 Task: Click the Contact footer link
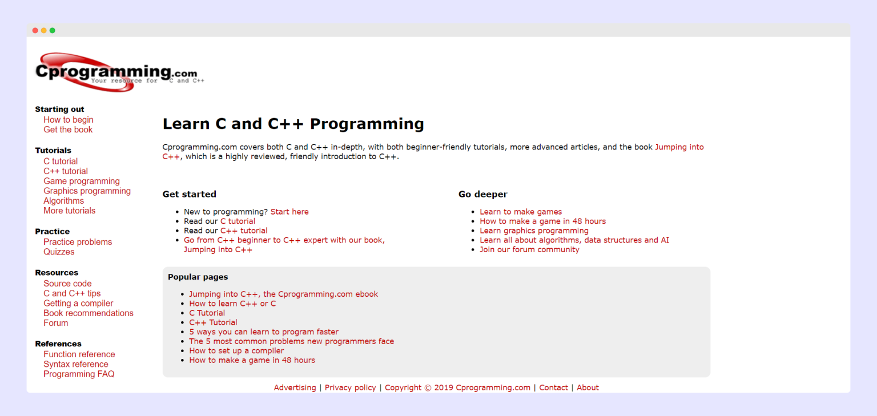coord(553,387)
